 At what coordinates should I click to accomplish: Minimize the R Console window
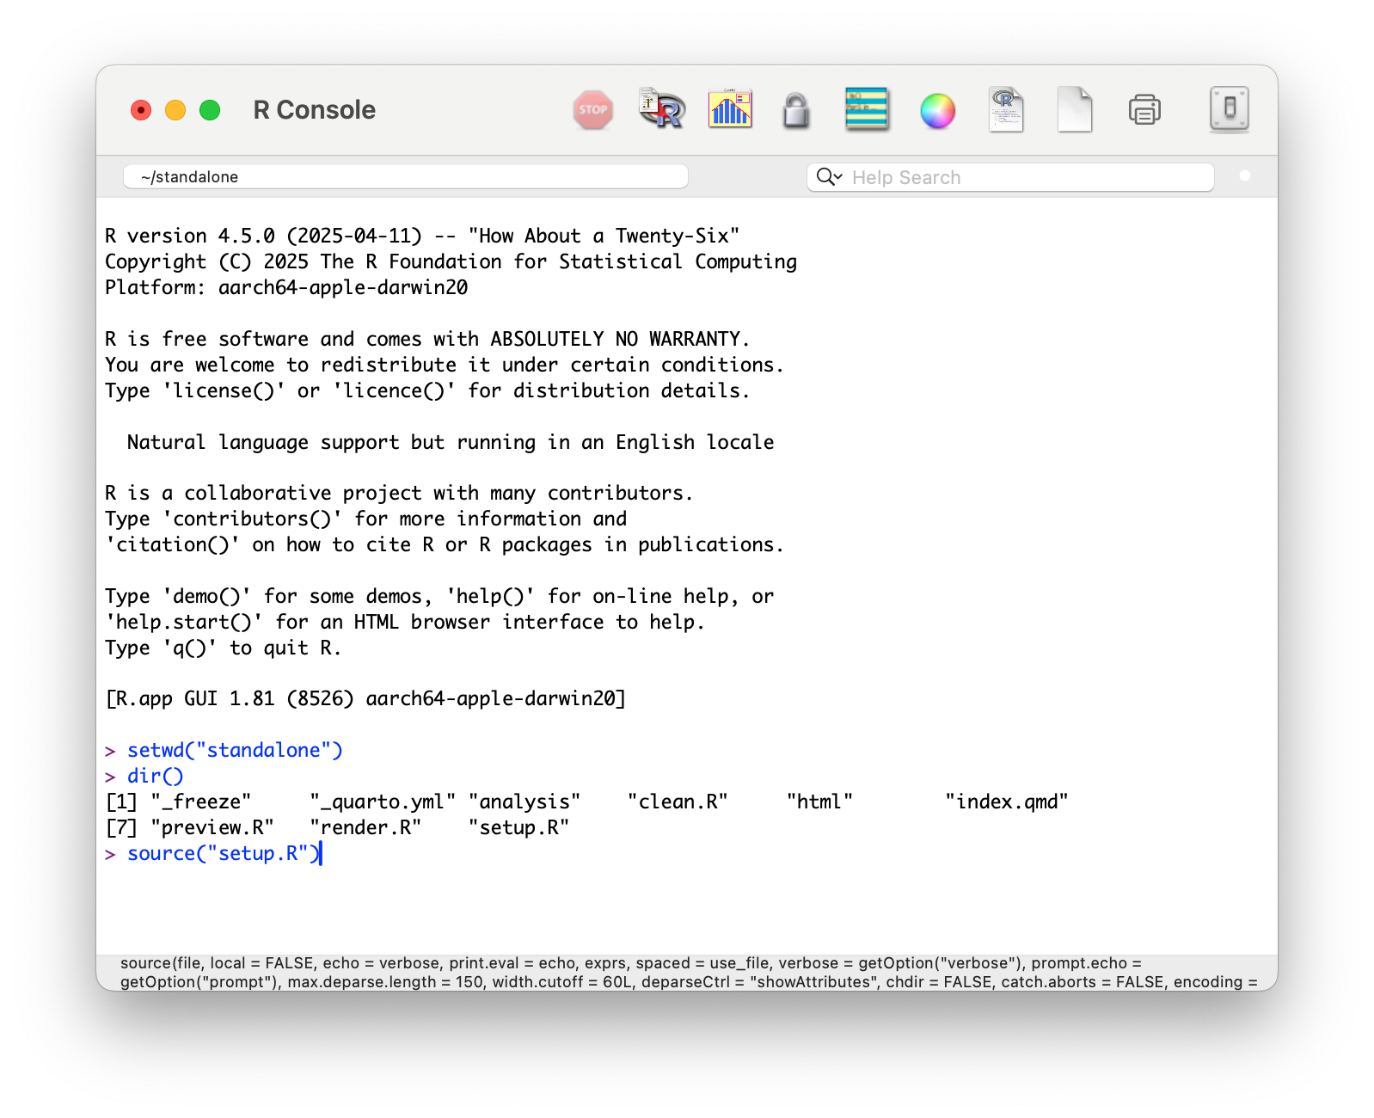pos(175,110)
